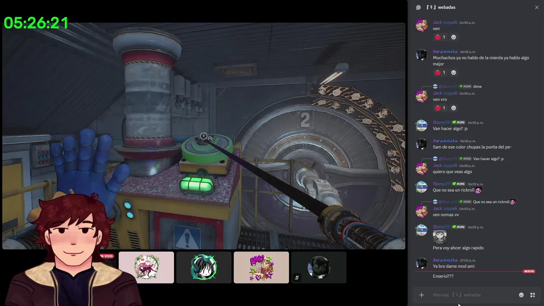Click Iwannita username above "Muchachos ya no hablo"

click(445, 51)
